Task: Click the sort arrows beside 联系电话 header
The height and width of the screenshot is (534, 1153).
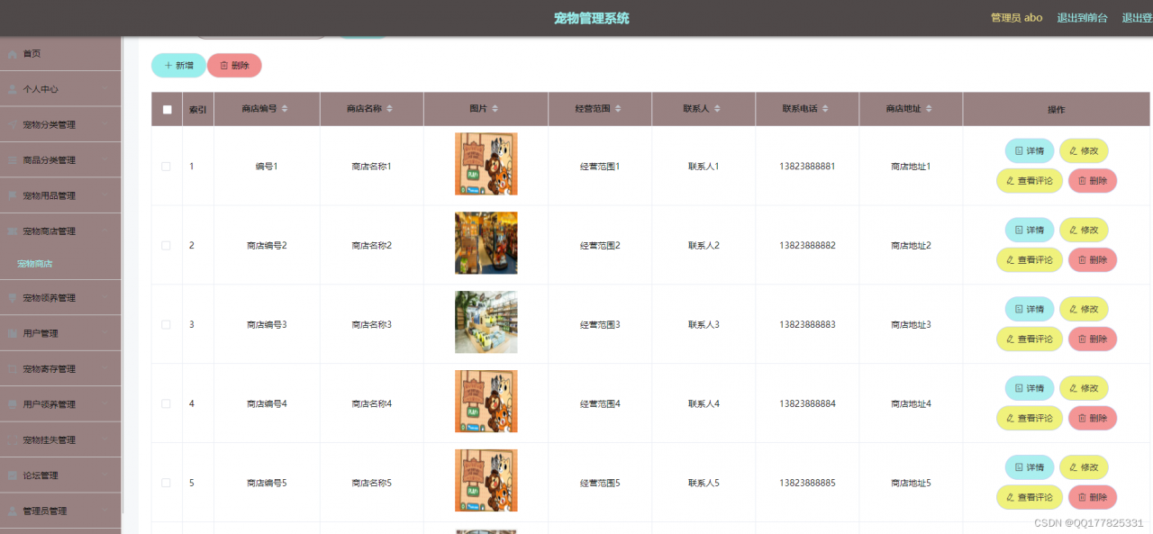Action: point(826,109)
